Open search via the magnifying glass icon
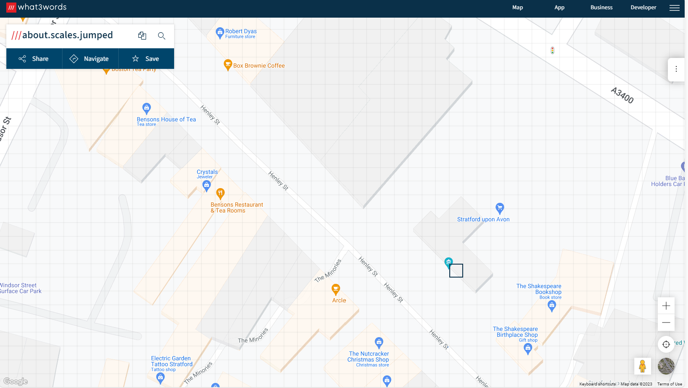This screenshot has width=688, height=388. 162,36
